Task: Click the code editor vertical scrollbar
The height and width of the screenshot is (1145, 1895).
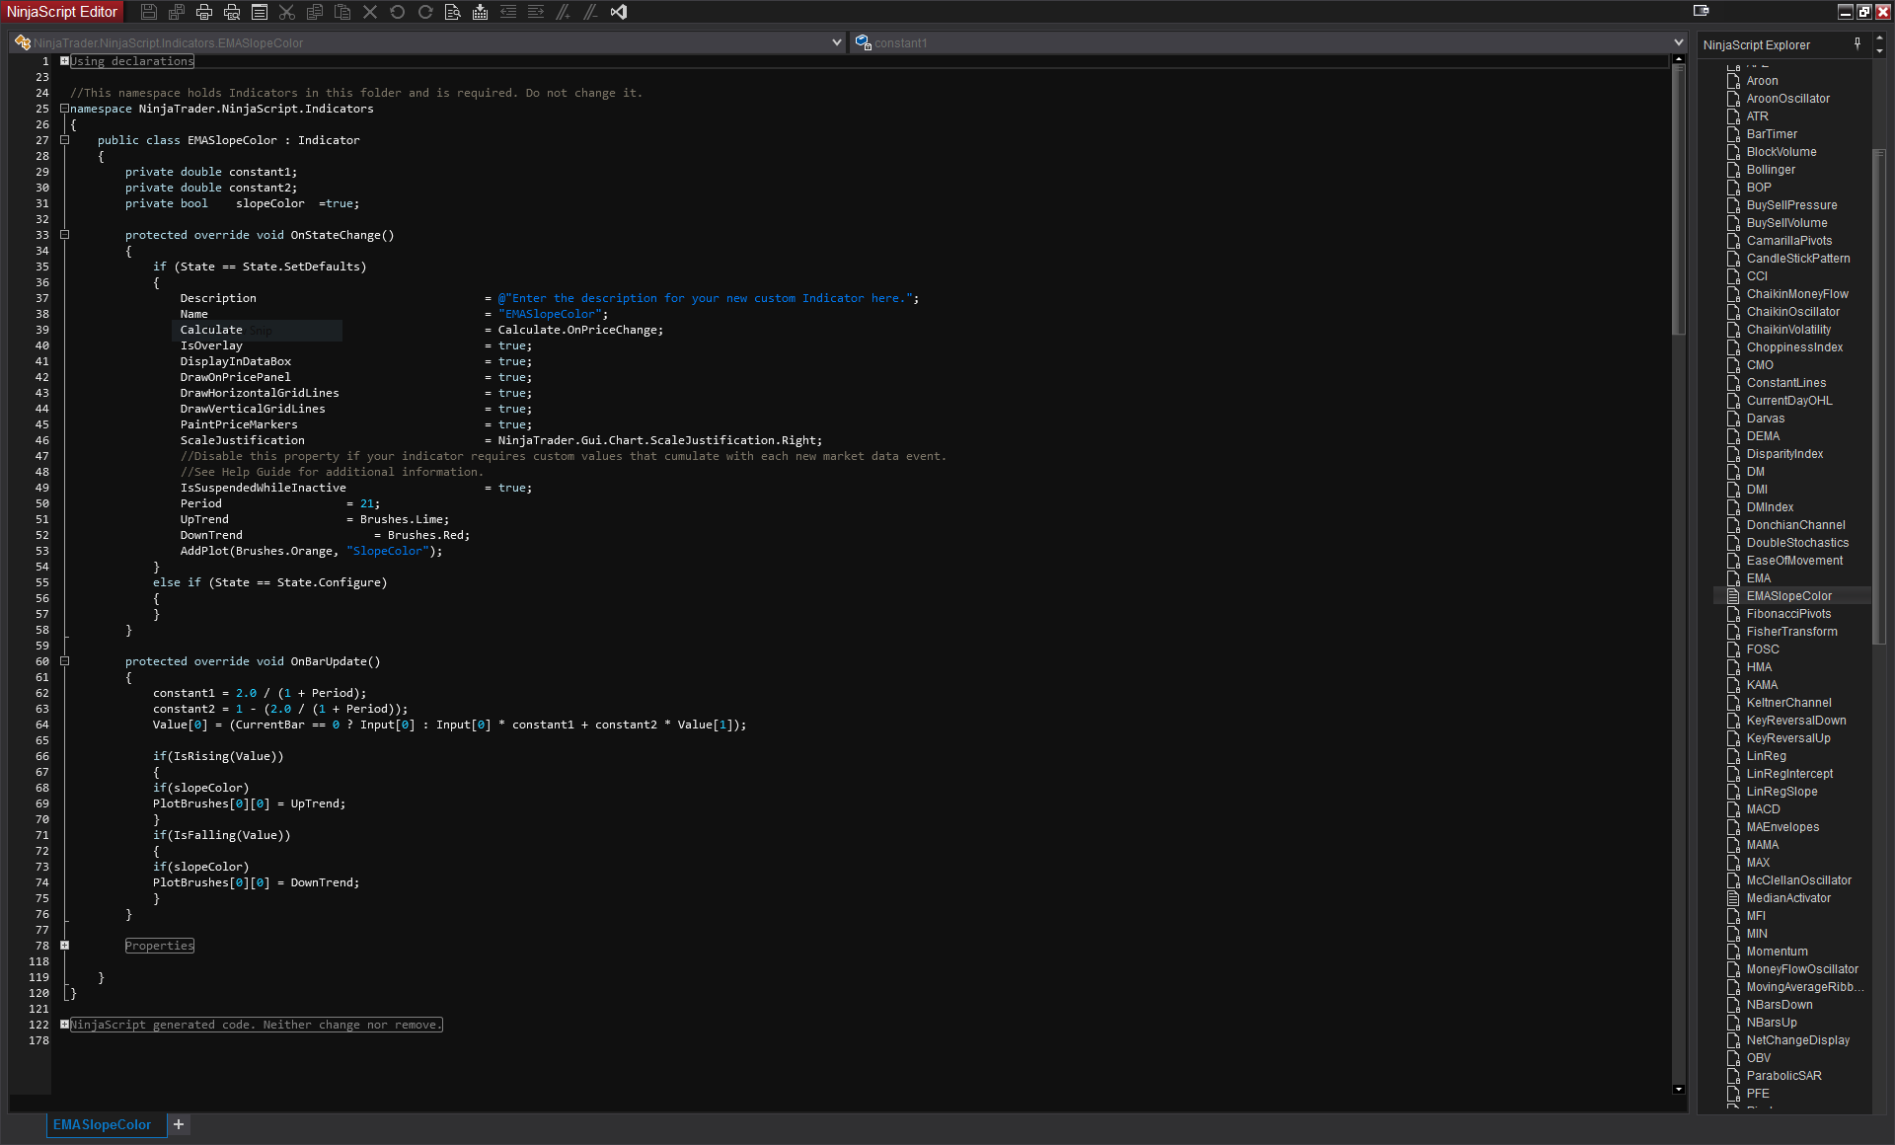Action: 1679,197
